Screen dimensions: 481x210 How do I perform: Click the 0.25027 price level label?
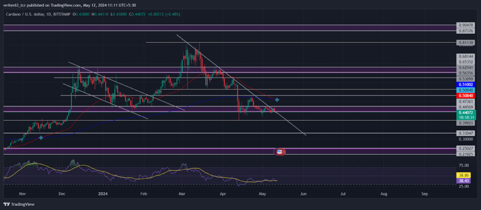466,148
